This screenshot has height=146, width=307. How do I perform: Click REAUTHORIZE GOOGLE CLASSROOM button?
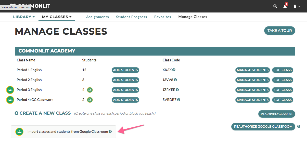263,127
